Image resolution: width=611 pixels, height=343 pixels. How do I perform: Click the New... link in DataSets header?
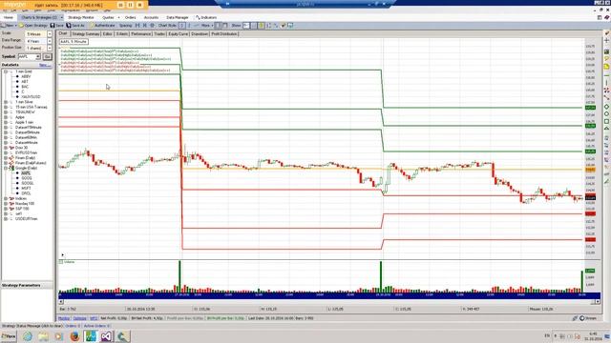[45, 65]
